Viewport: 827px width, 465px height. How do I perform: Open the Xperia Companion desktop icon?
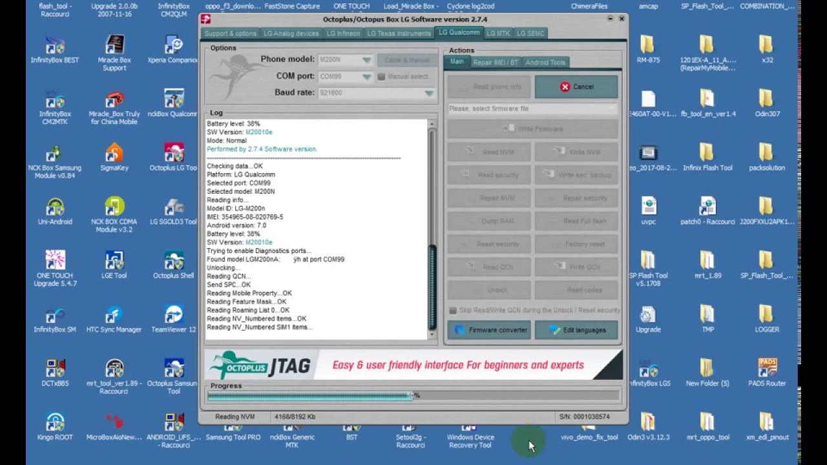[173, 50]
